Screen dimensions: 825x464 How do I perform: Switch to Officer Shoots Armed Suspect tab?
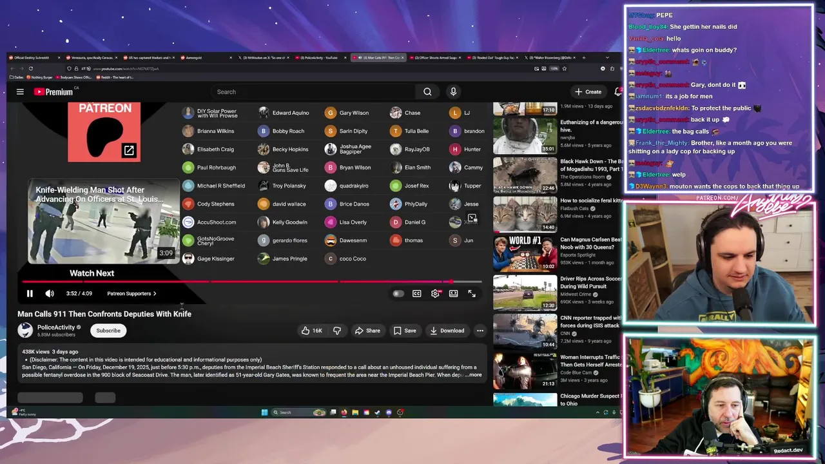(436, 57)
